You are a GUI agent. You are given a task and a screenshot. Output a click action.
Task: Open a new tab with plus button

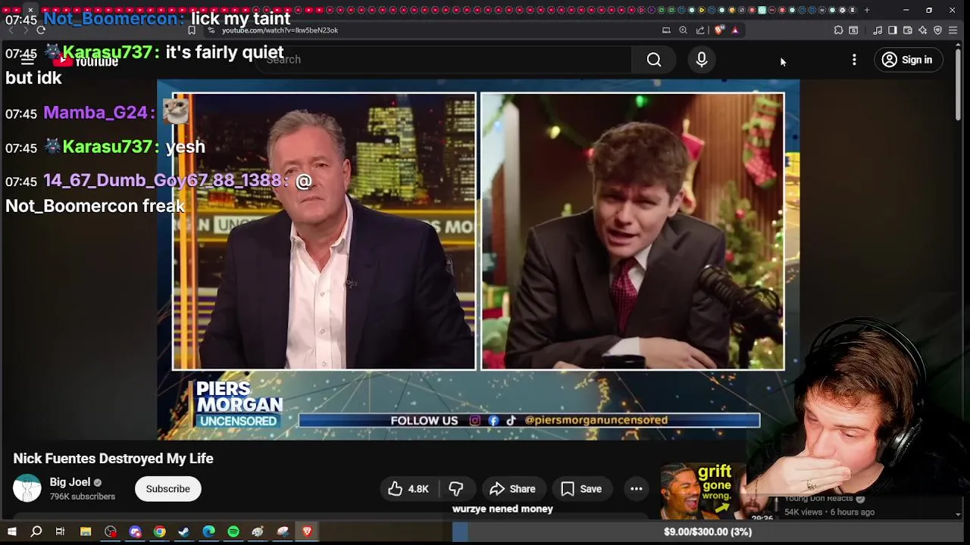click(x=867, y=10)
